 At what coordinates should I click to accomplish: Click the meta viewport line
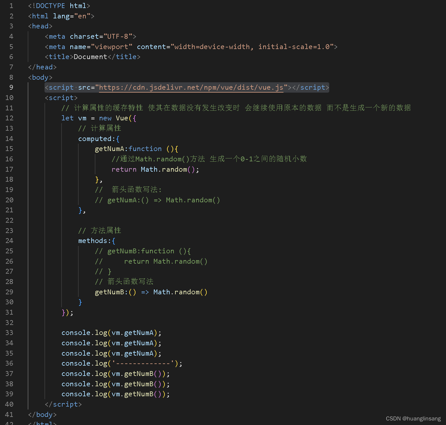point(191,47)
